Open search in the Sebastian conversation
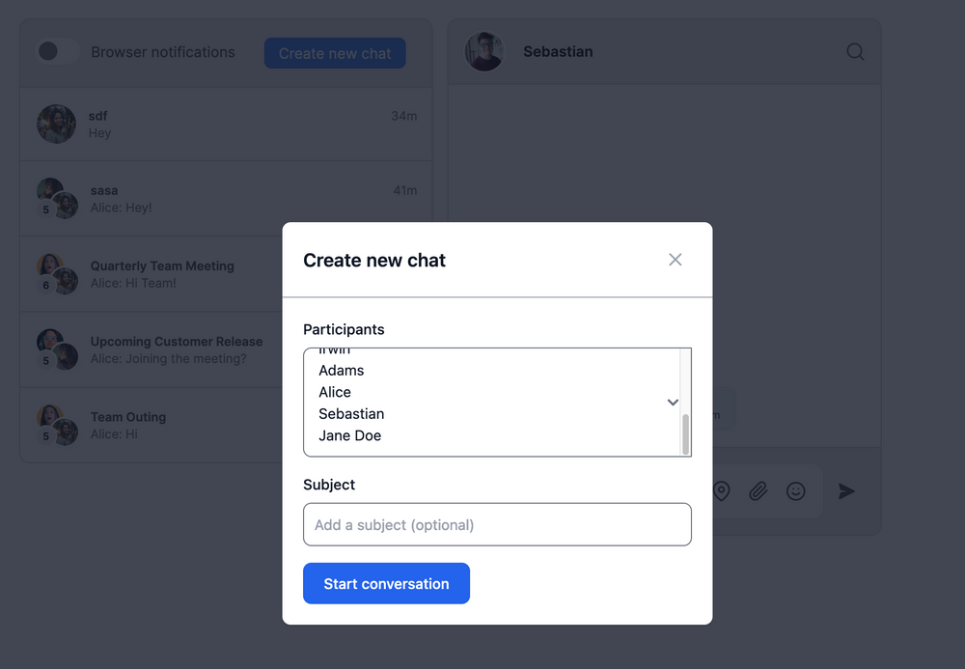The height and width of the screenshot is (669, 965). tap(855, 52)
